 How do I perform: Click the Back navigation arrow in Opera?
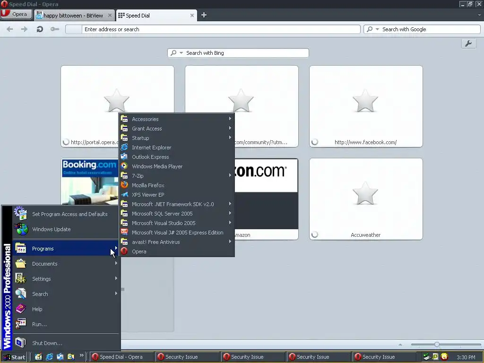(10, 29)
